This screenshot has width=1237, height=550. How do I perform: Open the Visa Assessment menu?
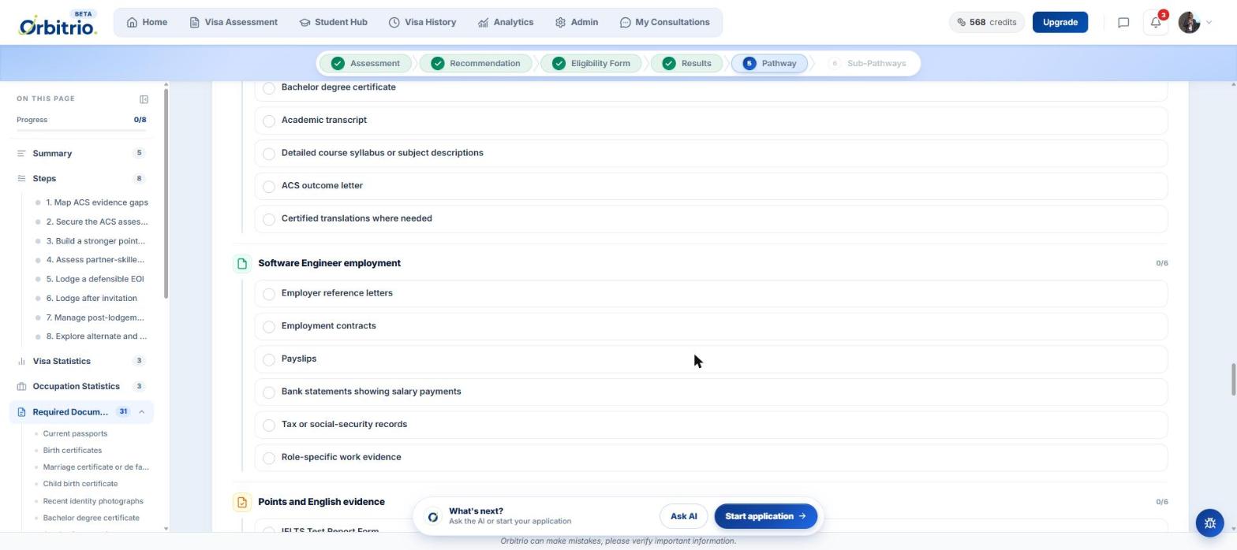[x=234, y=23]
